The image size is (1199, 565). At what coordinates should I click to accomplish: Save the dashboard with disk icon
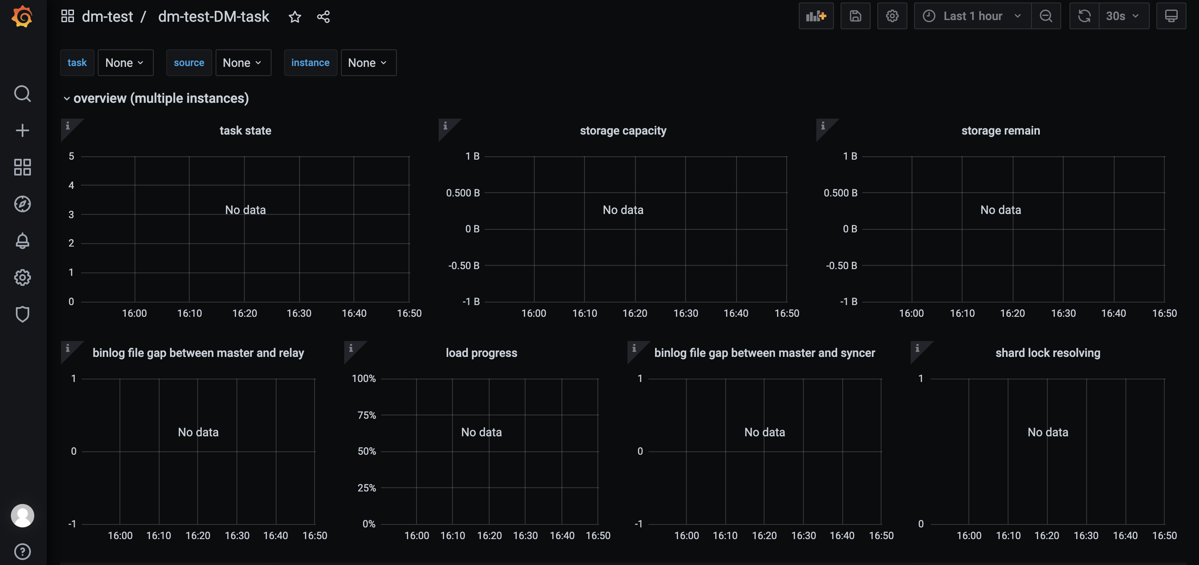point(855,16)
